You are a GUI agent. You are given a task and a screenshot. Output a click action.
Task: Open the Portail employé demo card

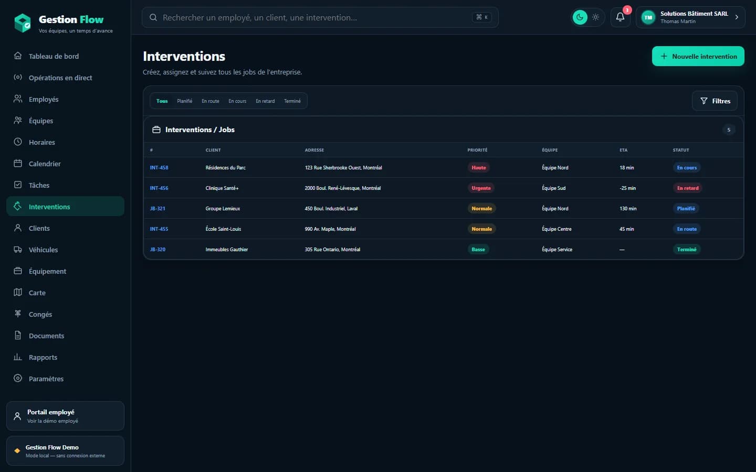click(x=65, y=416)
